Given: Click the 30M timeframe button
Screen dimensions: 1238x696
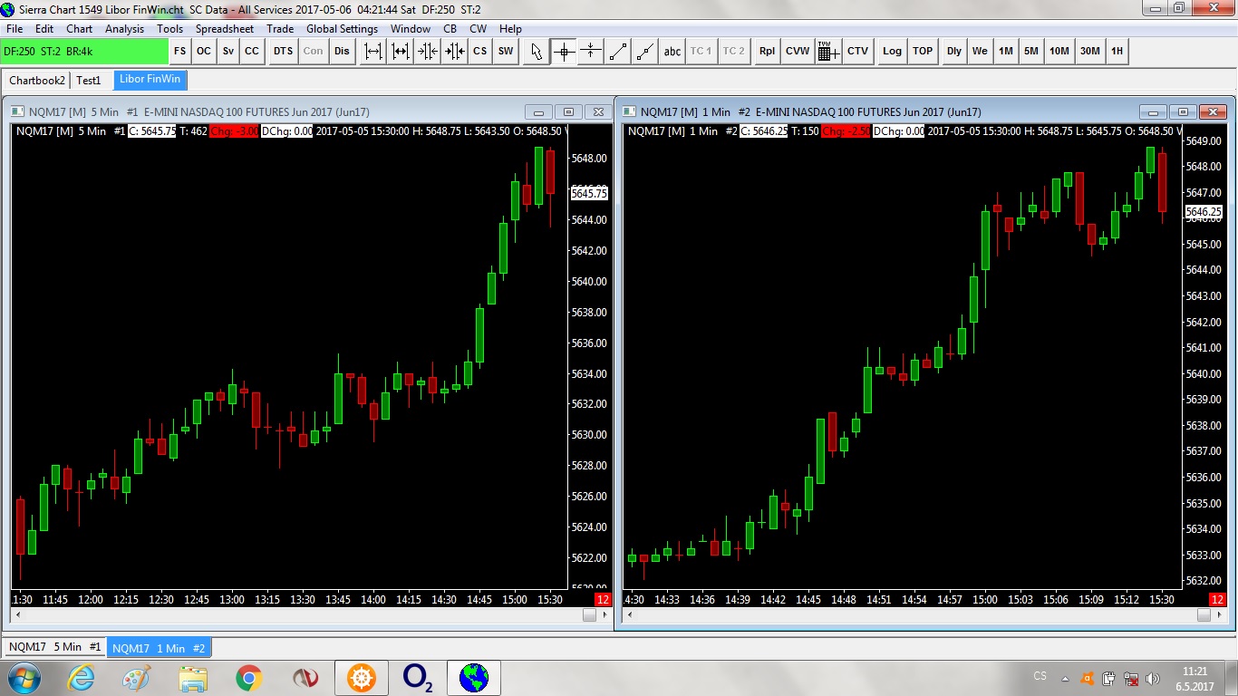Looking at the screenshot, I should [x=1089, y=52].
